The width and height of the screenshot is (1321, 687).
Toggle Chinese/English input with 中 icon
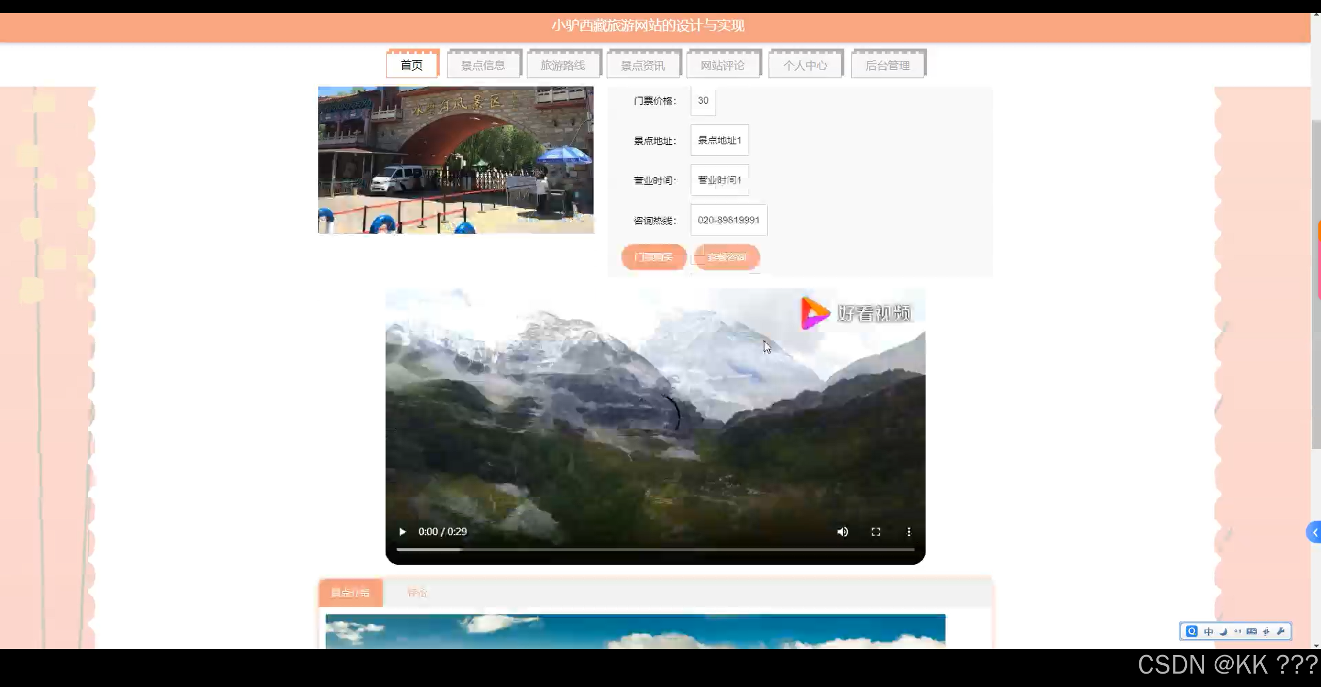(1207, 631)
